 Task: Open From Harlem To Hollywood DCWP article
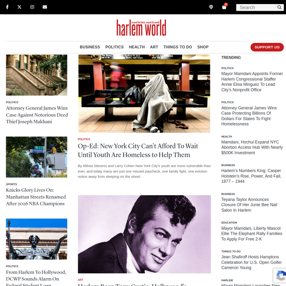point(36,278)
